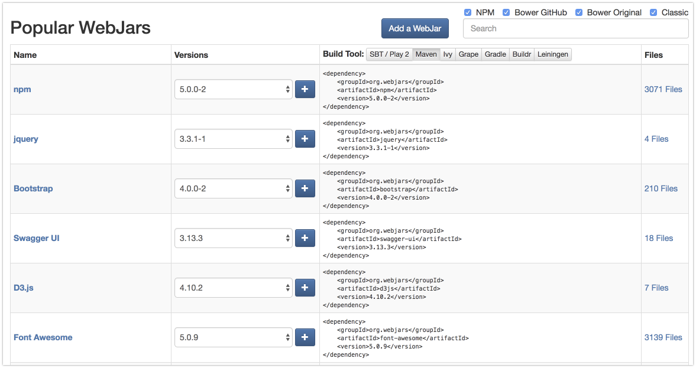
Task: Click the plus button in the jquery row
Action: tap(305, 139)
